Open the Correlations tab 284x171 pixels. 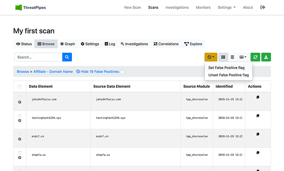[166, 44]
